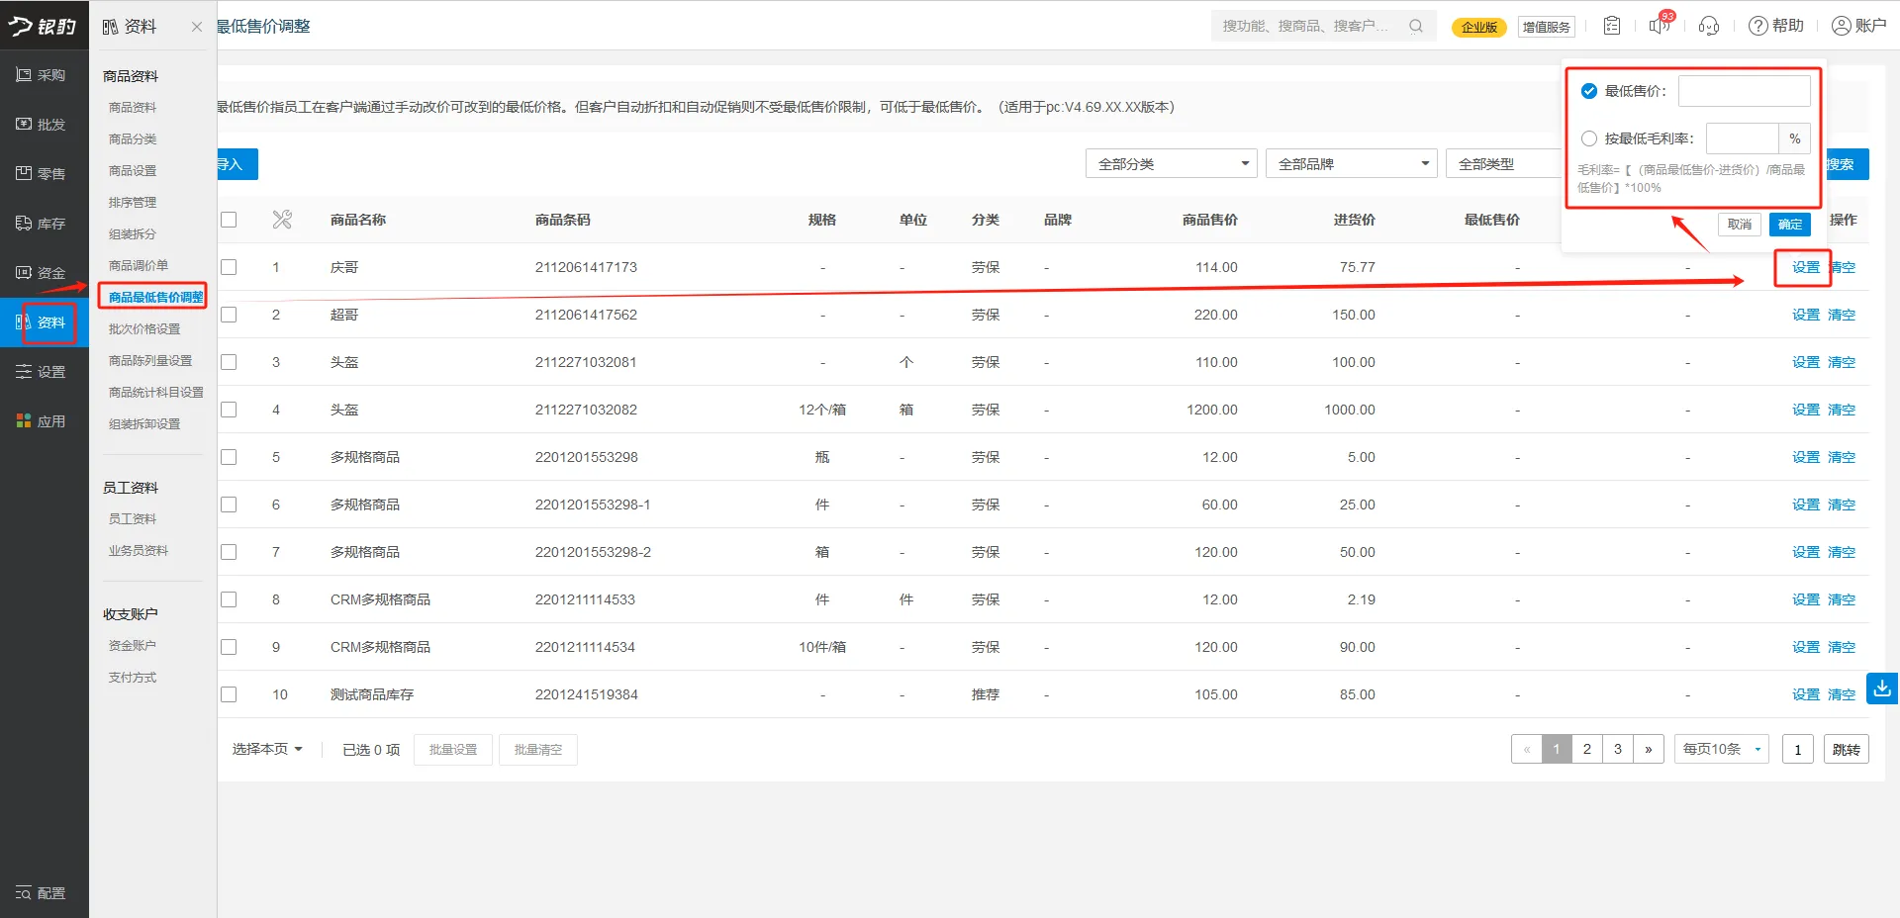1900x918 pixels.
Task: Open the 帮助 help menu
Action: pyautogui.click(x=1776, y=26)
